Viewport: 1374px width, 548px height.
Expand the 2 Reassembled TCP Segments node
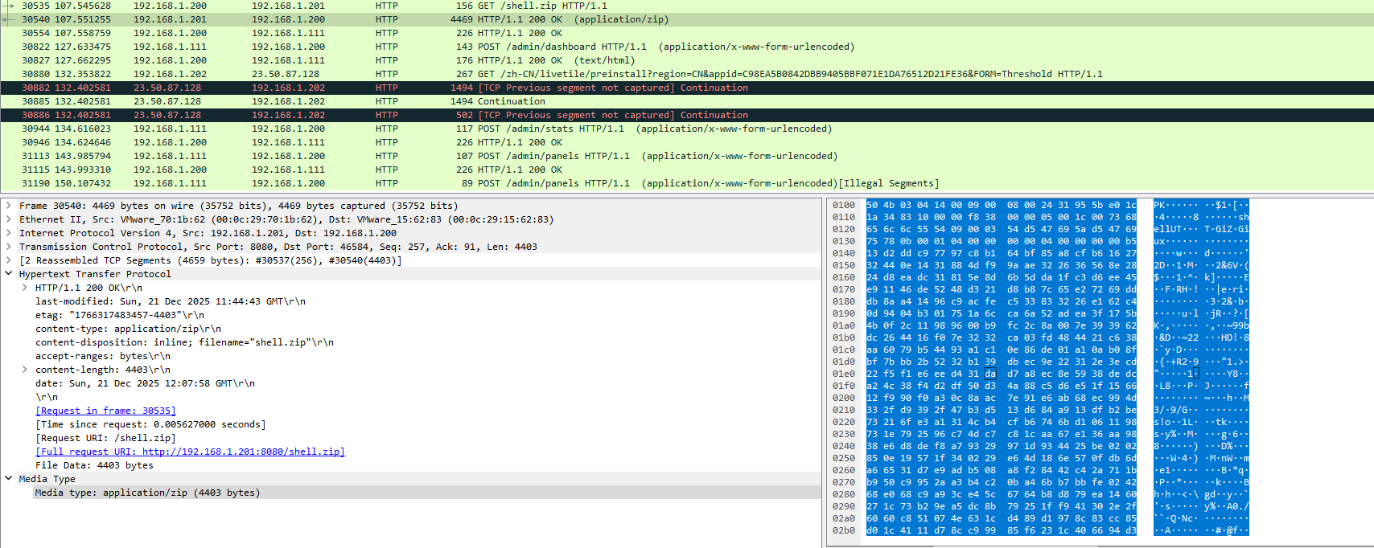(x=9, y=260)
